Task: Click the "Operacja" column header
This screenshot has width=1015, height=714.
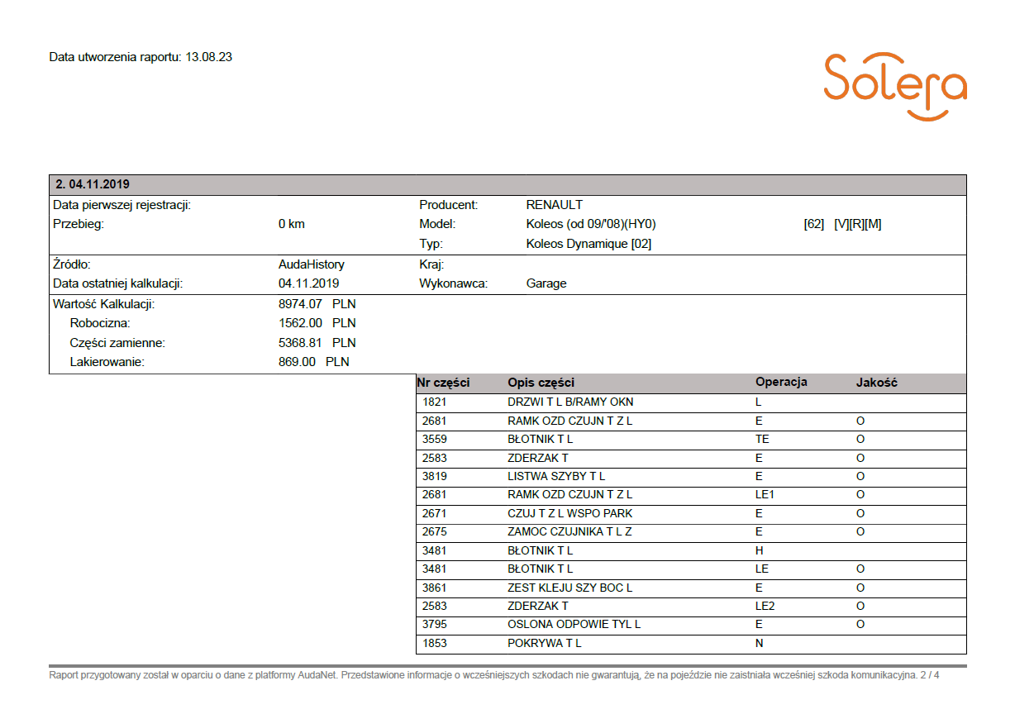Action: point(781,383)
